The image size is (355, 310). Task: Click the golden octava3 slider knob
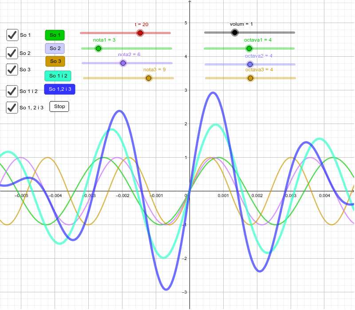(250, 78)
